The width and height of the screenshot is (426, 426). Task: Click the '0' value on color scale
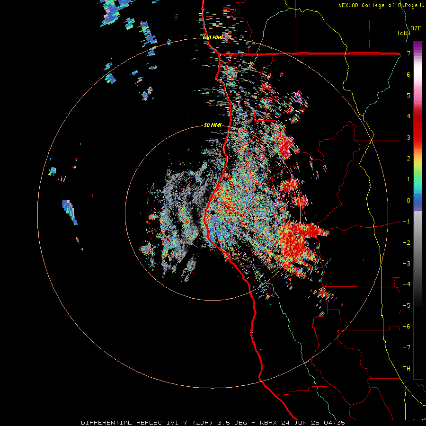coord(408,201)
